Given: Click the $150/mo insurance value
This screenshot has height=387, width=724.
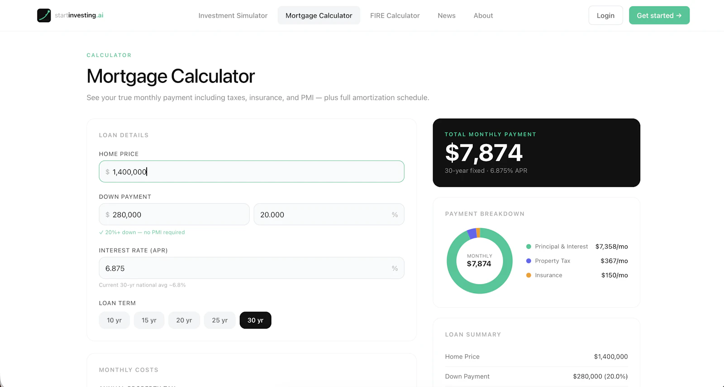Looking at the screenshot, I should click(614, 275).
